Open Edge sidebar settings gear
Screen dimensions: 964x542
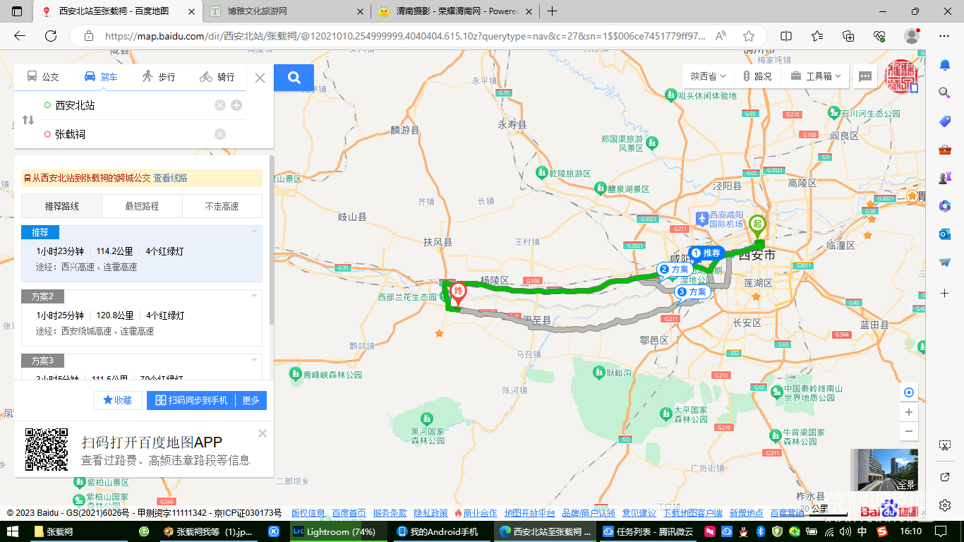[945, 505]
